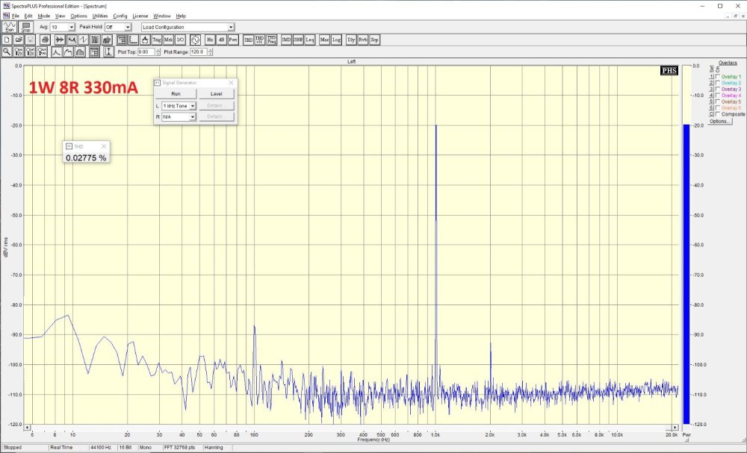
Task: Click the Leq toolbar icon
Action: 310,39
